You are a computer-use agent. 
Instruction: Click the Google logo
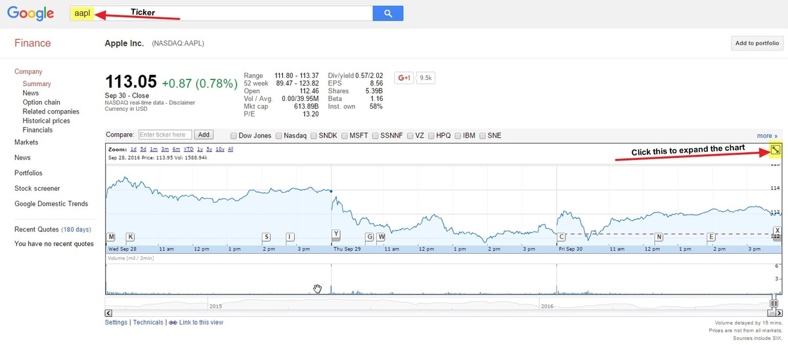click(x=30, y=13)
